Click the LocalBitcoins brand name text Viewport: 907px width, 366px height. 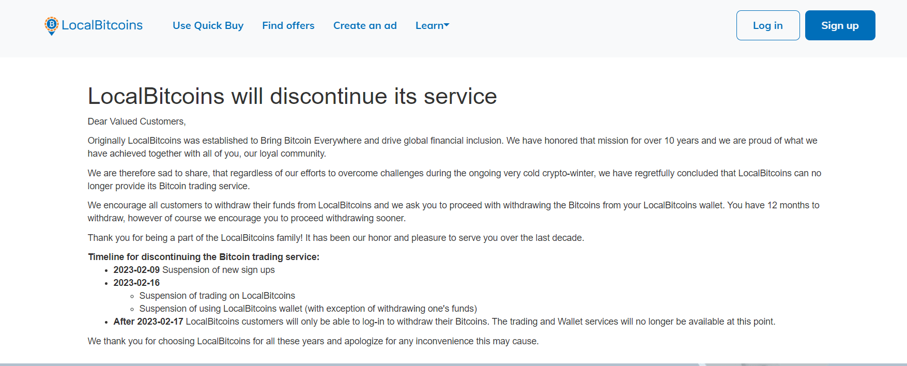point(102,25)
